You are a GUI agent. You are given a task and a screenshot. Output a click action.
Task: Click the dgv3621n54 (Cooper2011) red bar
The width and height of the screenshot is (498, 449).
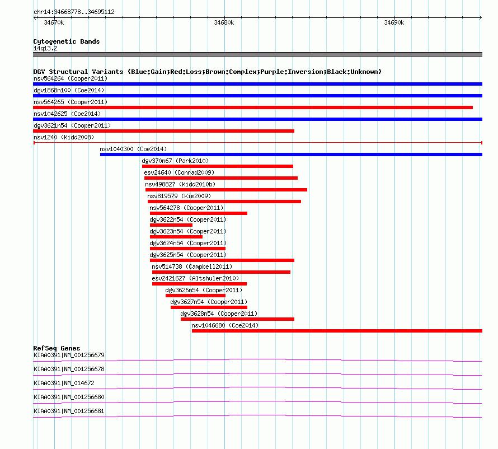point(163,131)
